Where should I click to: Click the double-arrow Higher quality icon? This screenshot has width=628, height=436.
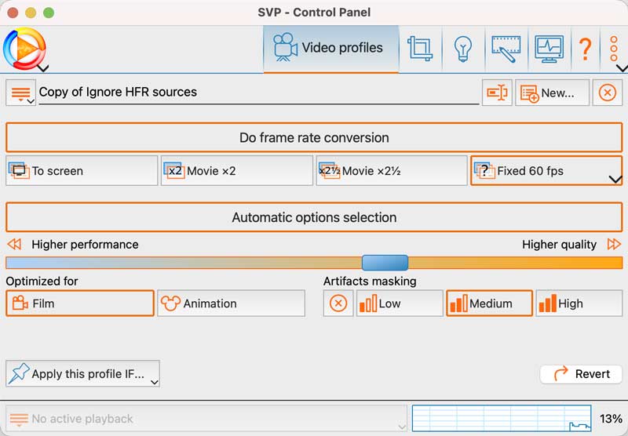coord(614,245)
